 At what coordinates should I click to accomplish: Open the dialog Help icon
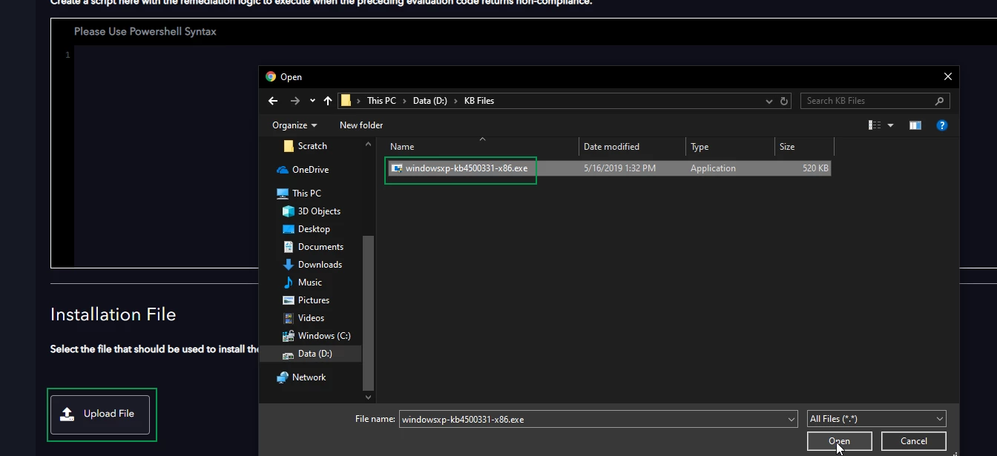point(942,125)
